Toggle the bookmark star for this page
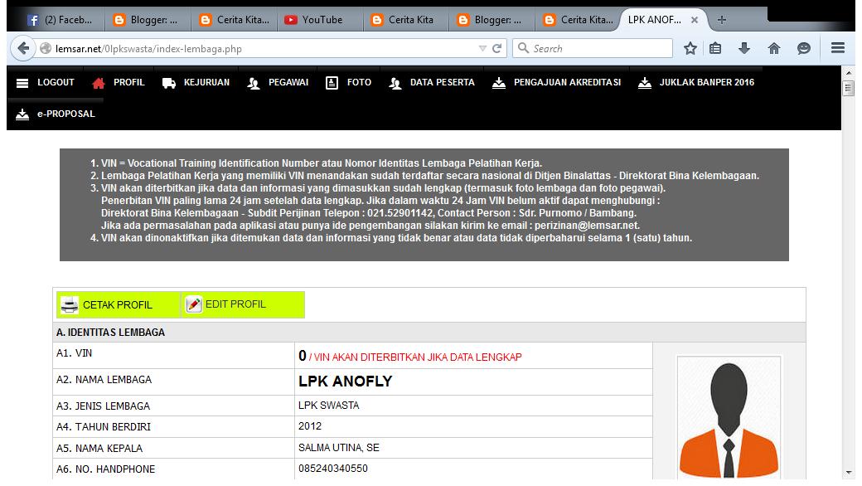862x486 pixels. pos(690,49)
